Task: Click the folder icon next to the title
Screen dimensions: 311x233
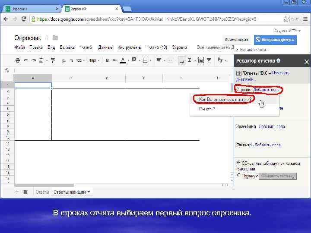Action: coord(55,38)
